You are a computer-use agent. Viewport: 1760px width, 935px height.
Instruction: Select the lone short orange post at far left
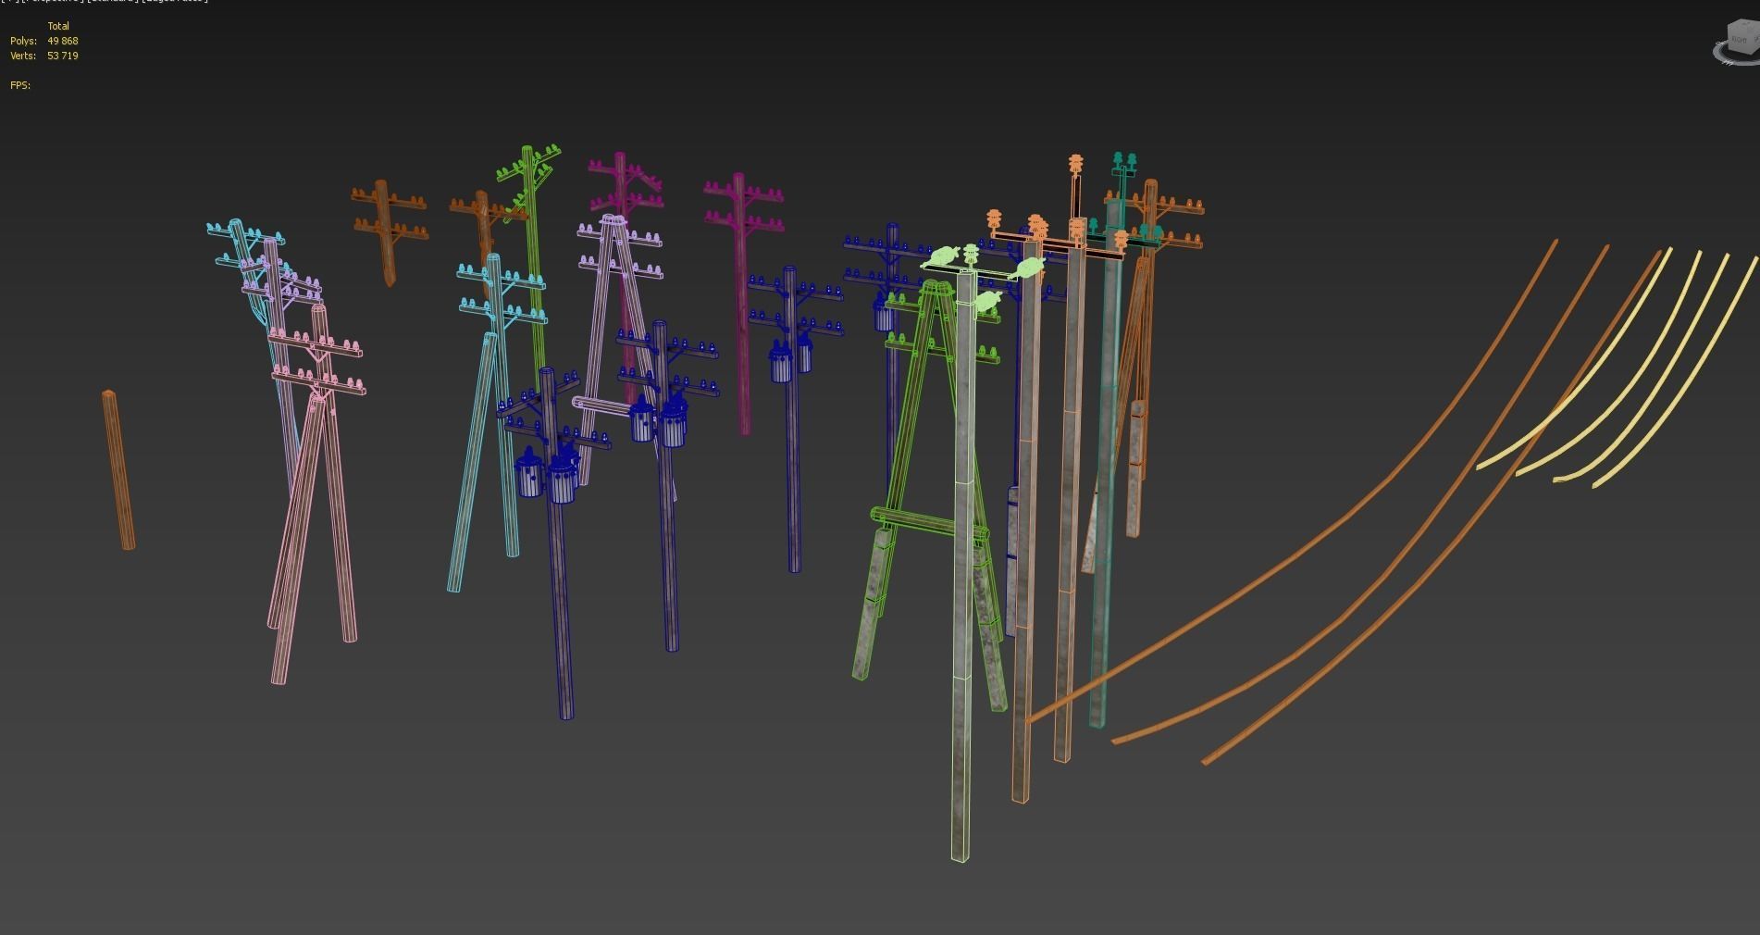point(118,469)
